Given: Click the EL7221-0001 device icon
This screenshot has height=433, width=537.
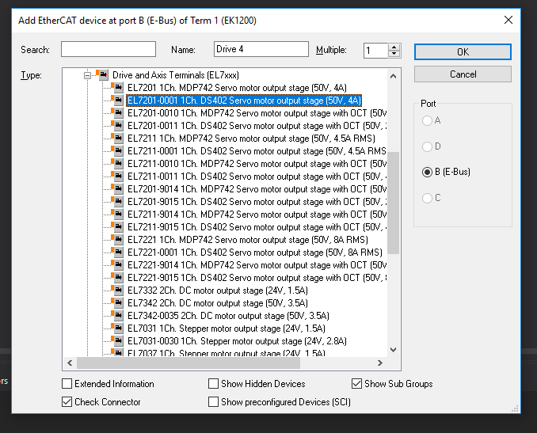Looking at the screenshot, I should click(x=117, y=253).
